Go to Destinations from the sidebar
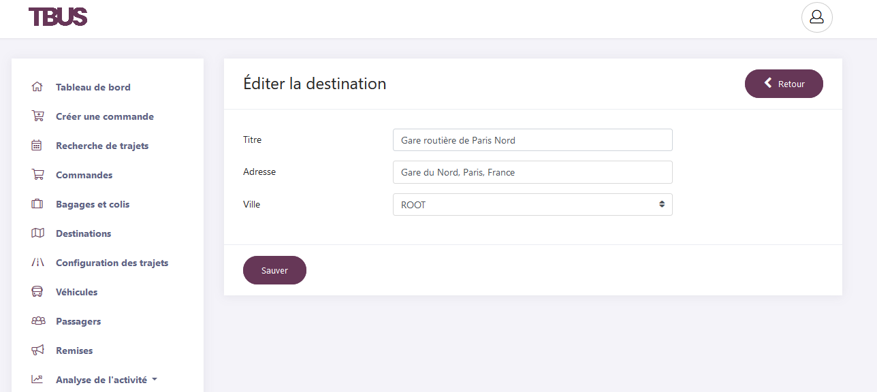The width and height of the screenshot is (877, 392). pyautogui.click(x=83, y=233)
